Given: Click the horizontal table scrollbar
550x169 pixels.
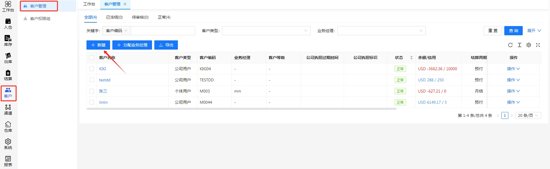Looking at the screenshot, I should point(241,109).
